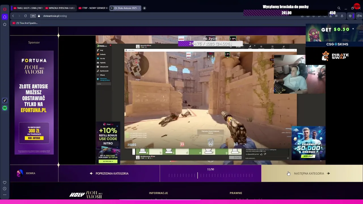Open the heart pinboards sidebar icon
The width and height of the screenshot is (363, 204).
point(5,182)
